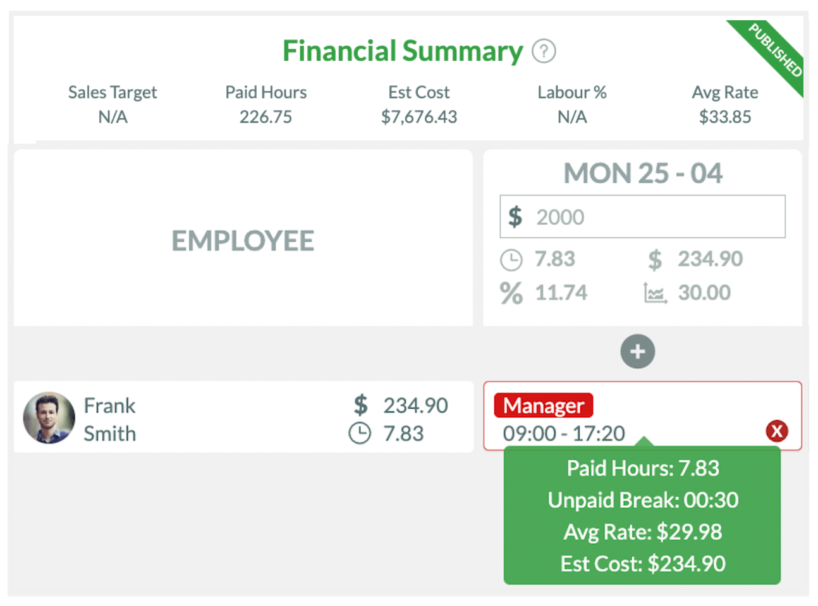Viewport: 818px width, 606px height.
Task: Click the plus icon to add a shift
Action: pos(637,352)
